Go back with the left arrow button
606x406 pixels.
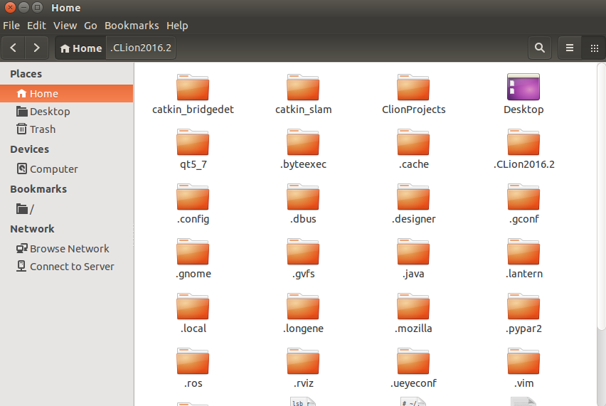(13, 48)
